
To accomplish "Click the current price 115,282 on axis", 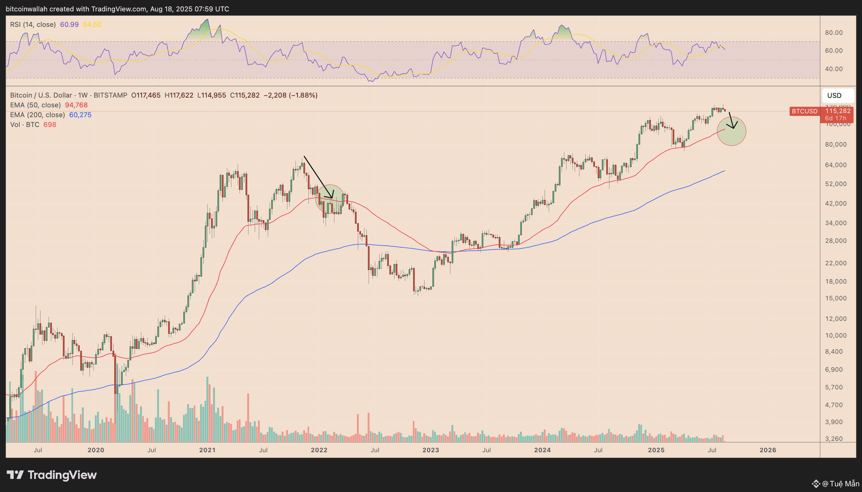I will click(x=838, y=111).
